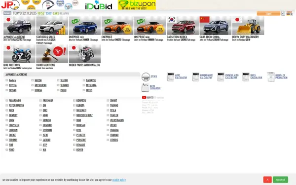Open Order Parts with Catalog engine image
The image size is (296, 185).
click(x=84, y=54)
